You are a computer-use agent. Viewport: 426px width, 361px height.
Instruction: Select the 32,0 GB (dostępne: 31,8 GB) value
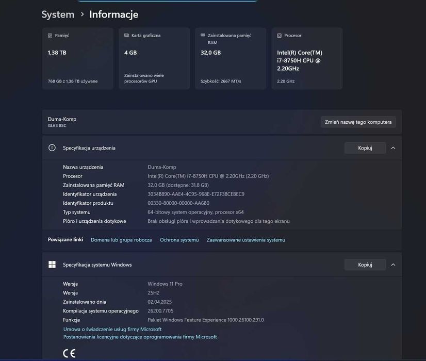click(x=178, y=185)
